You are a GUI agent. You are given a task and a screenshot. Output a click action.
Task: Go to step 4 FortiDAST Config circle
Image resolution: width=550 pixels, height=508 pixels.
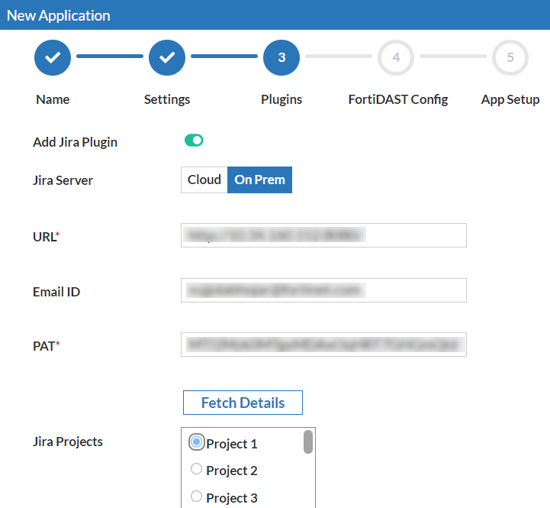point(396,57)
